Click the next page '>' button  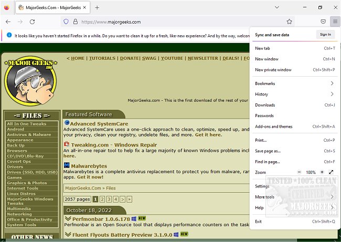click(122, 199)
